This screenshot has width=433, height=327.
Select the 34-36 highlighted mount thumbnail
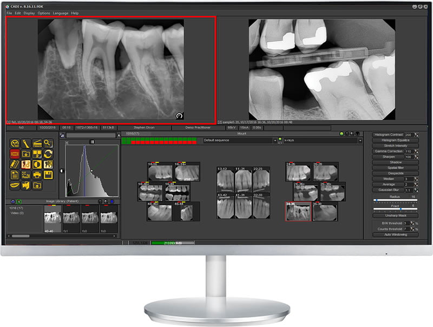[x=298, y=212]
